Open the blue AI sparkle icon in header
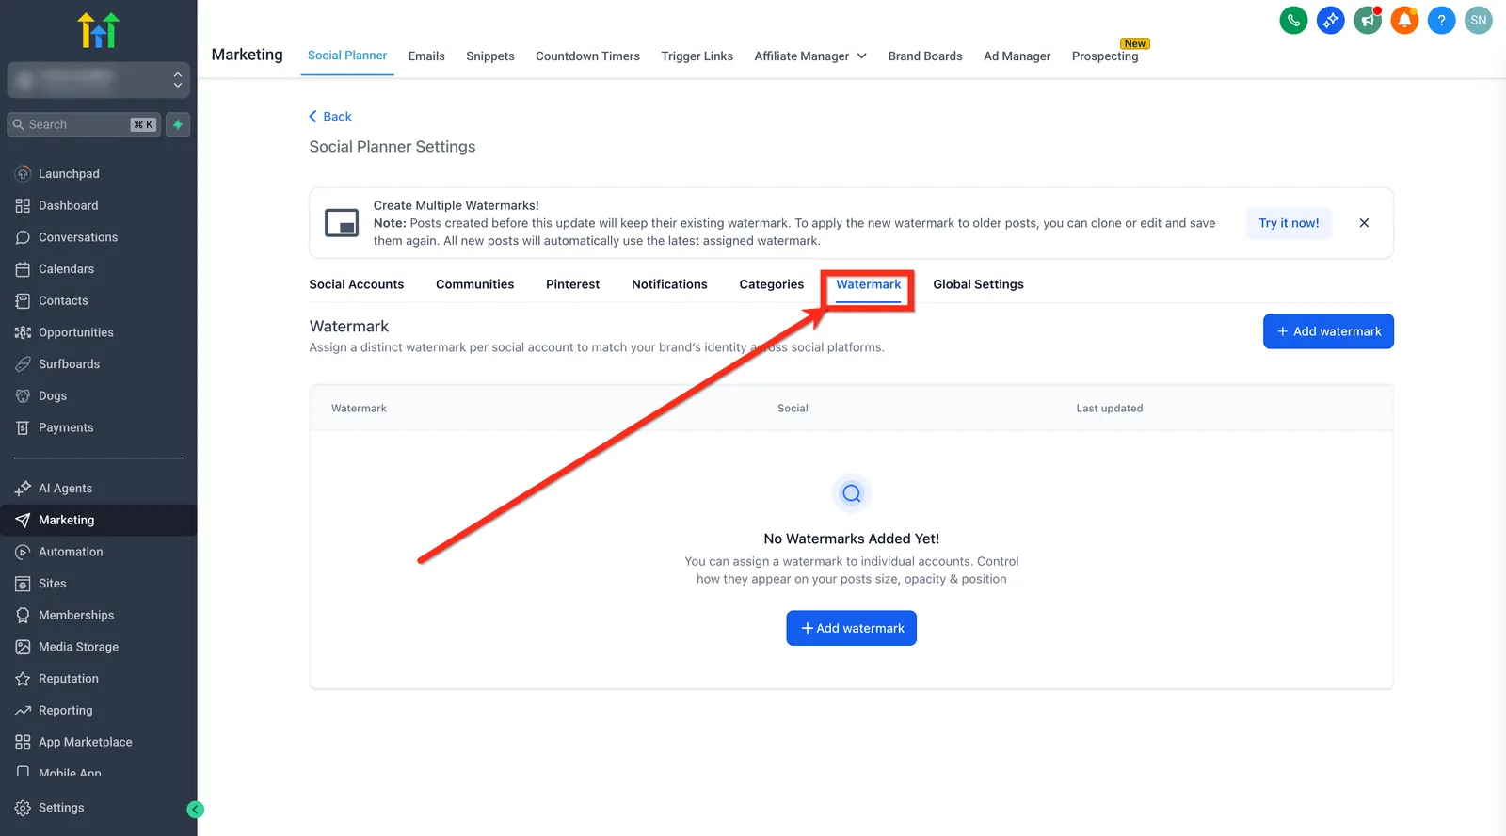1506x836 pixels. [x=1330, y=20]
